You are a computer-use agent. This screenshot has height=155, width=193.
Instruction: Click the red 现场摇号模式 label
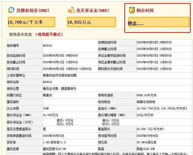49,34
